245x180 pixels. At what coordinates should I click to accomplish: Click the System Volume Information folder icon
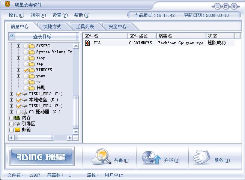32,52
